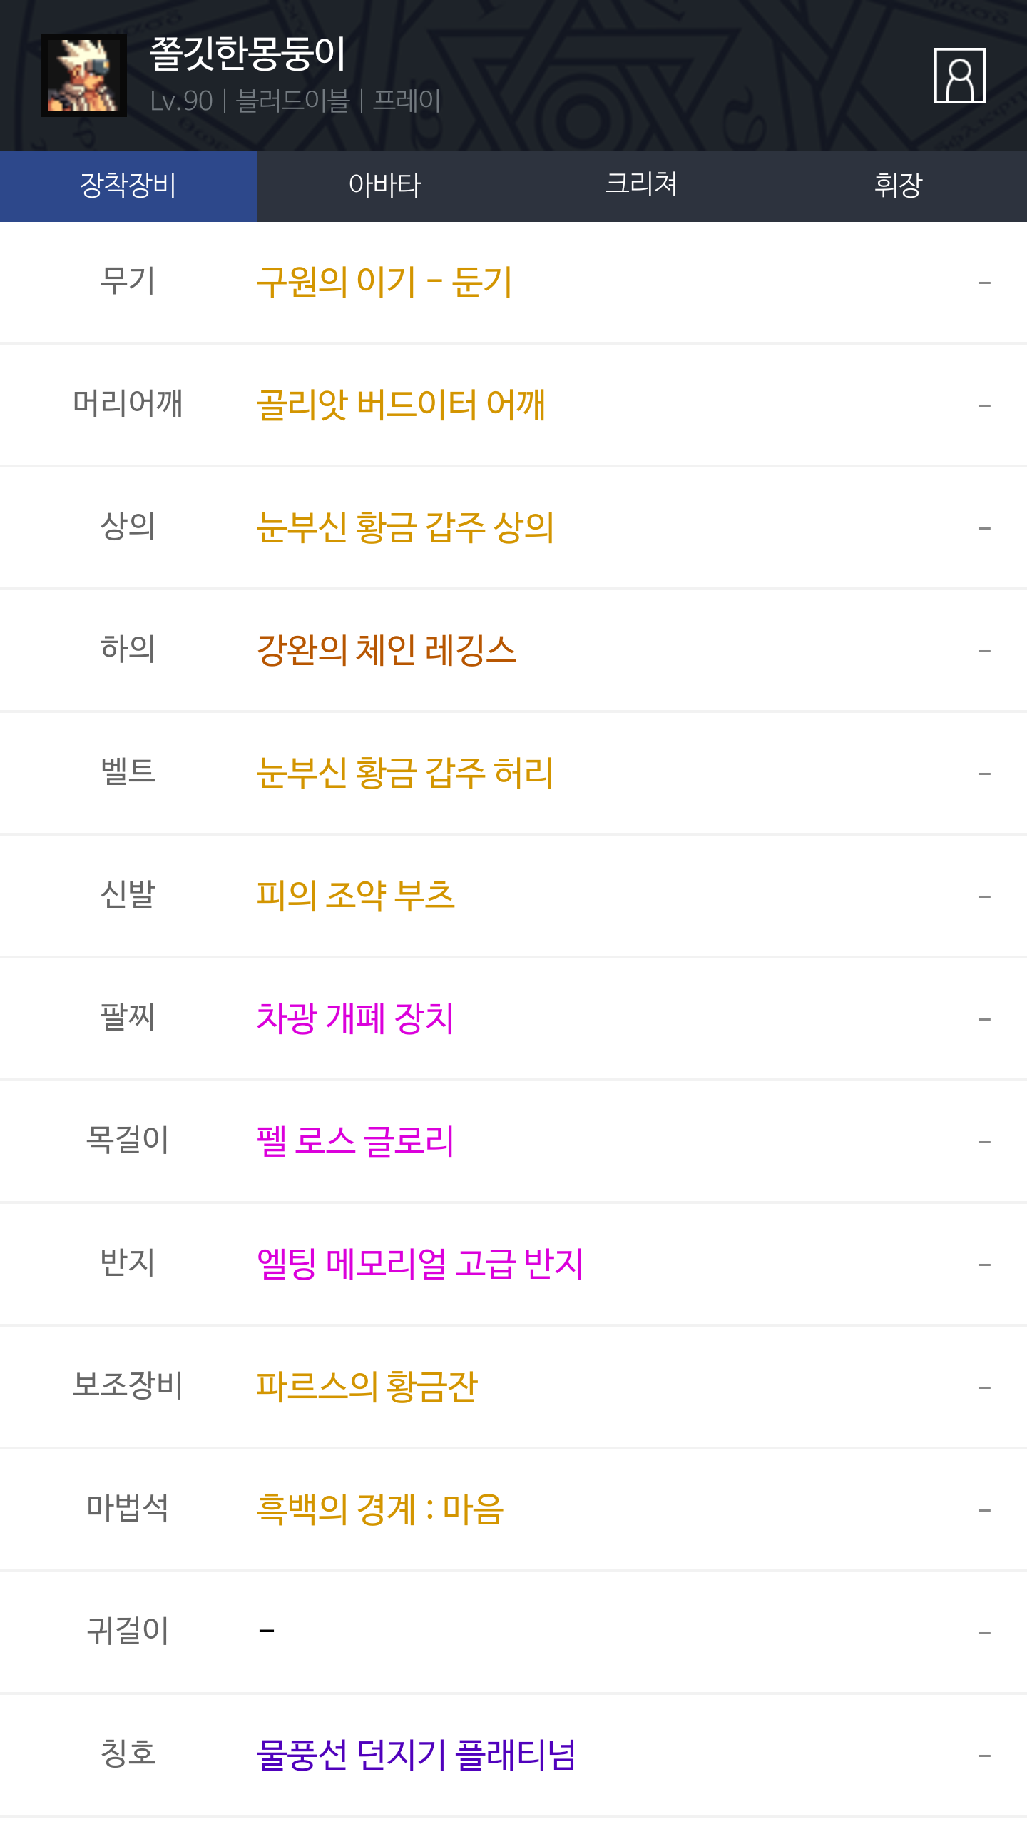Tap character name 쫄깃한몽둥이
Screen dimensions: 1027x1827
click(x=247, y=54)
